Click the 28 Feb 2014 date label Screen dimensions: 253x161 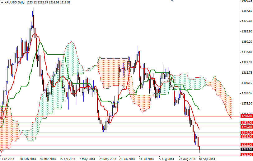(x=28, y=159)
